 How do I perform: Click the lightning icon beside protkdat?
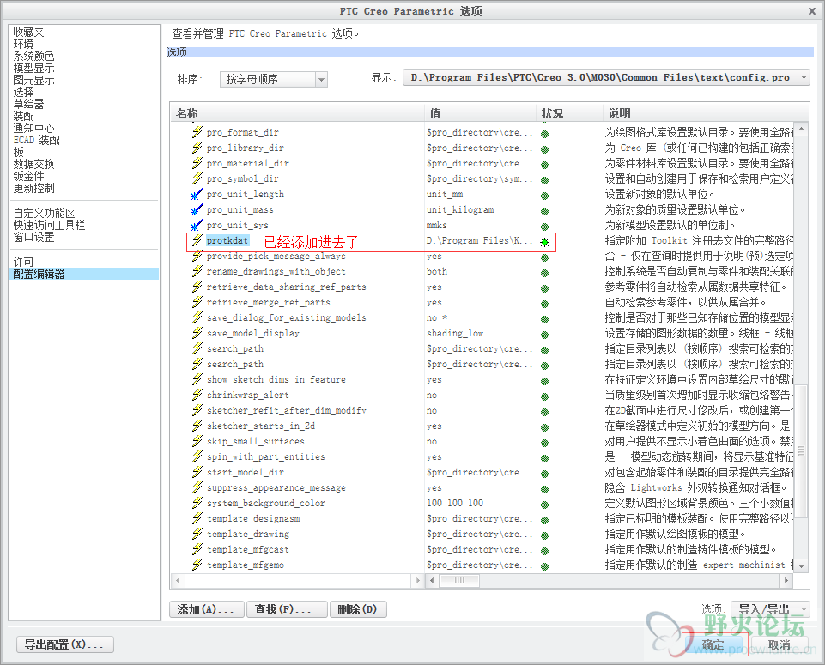(x=197, y=240)
